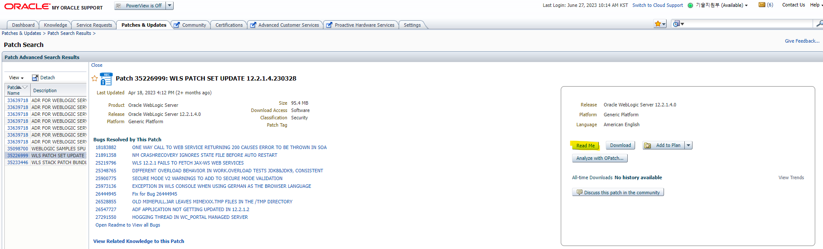Click the Give Feedback link
Viewport: 823px width, 249px height.
tap(802, 41)
